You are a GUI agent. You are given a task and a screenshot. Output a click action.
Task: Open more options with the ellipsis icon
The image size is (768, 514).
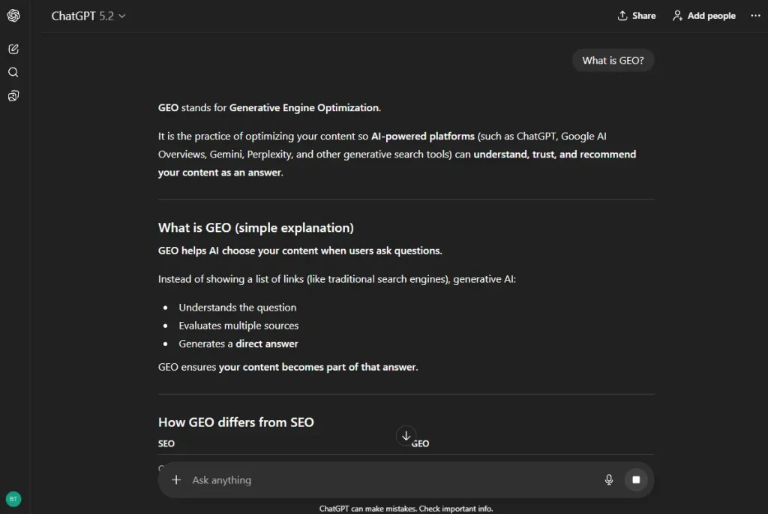coord(755,15)
